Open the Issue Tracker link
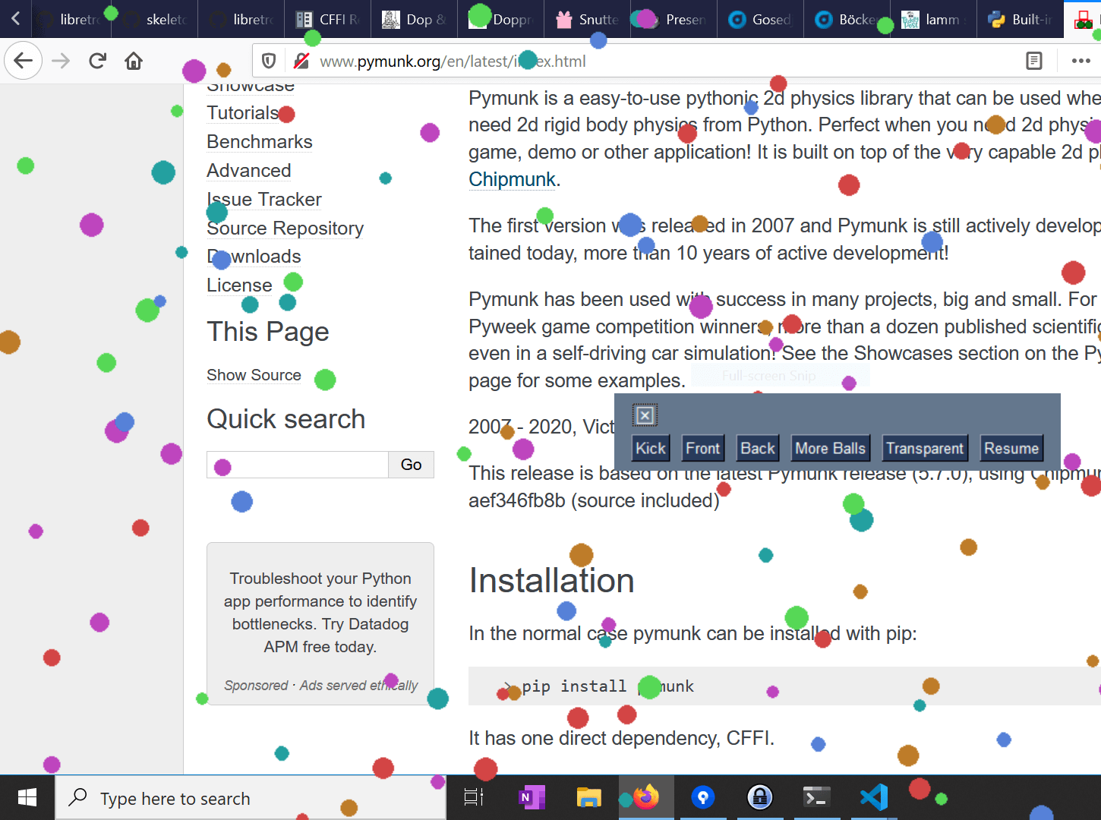Screen dimensions: 1101x820 tap(264, 200)
